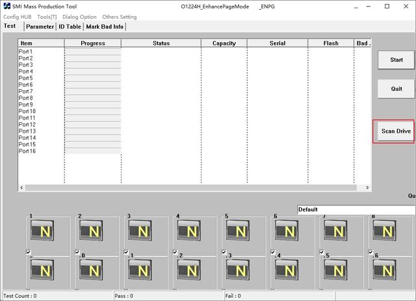Click the Item column header
416x301 pixels.
tap(41, 43)
